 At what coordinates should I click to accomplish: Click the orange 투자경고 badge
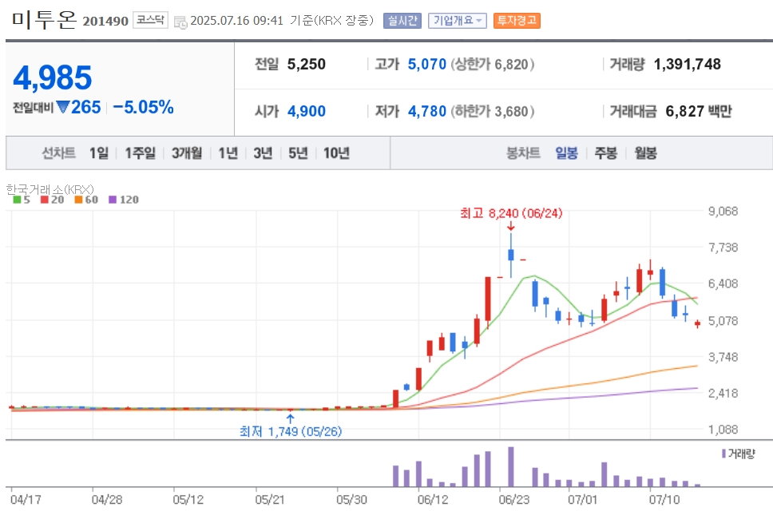[x=517, y=21]
